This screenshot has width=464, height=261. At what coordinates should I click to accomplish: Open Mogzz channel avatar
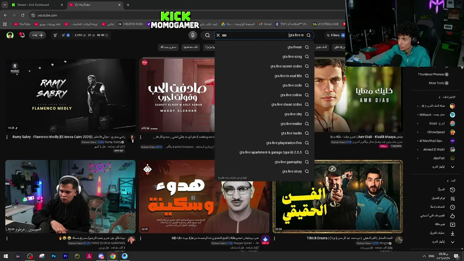[x=399, y=240]
